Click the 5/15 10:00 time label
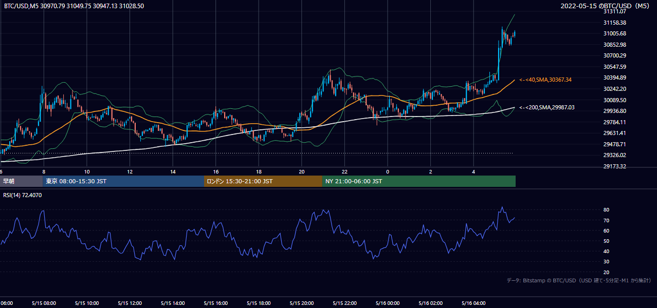 point(87,303)
